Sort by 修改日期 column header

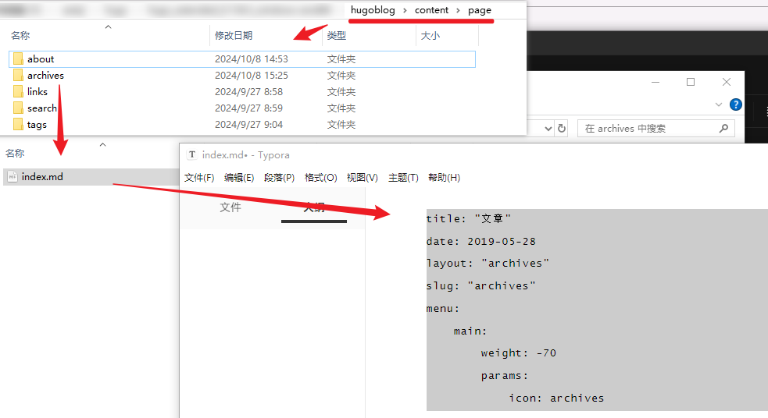coord(234,36)
